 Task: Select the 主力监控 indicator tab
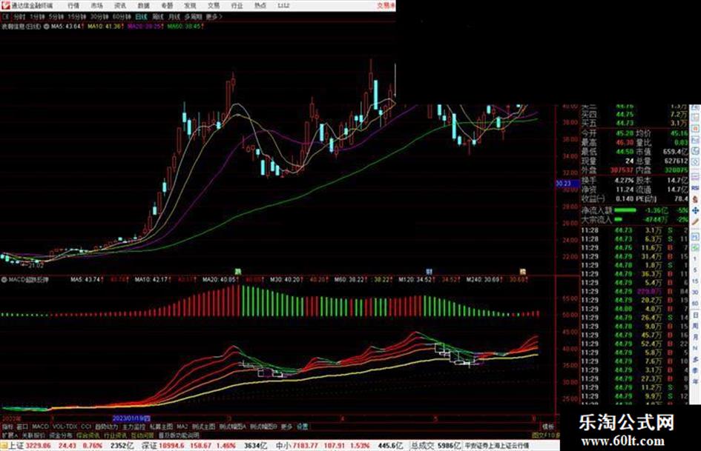(134, 427)
